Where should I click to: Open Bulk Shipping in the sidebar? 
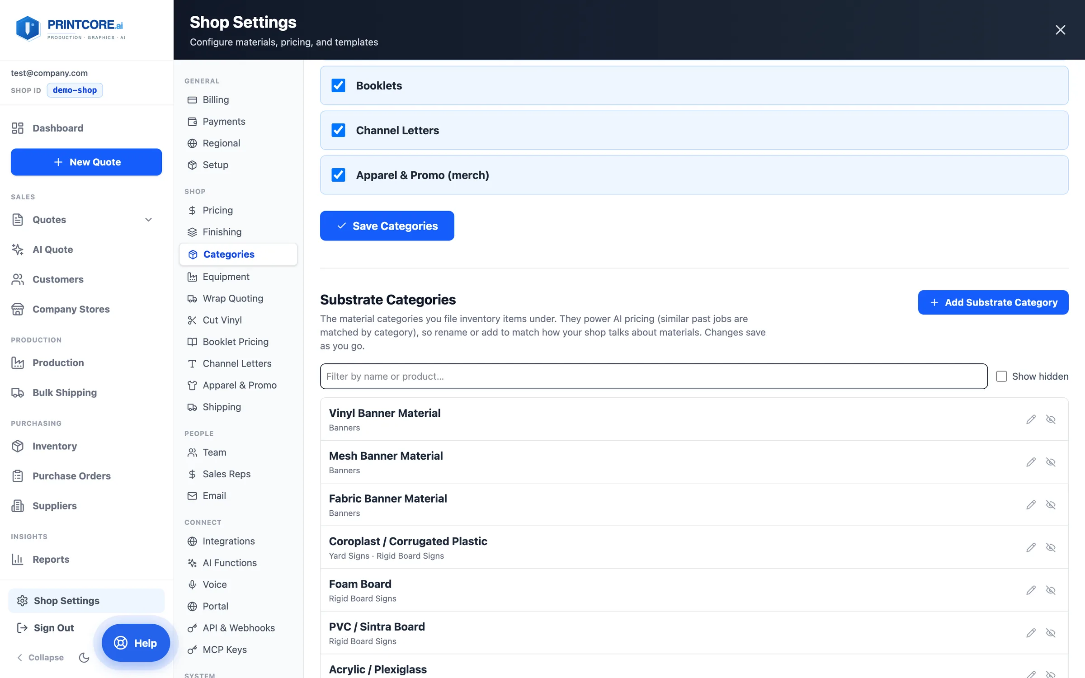point(86,392)
